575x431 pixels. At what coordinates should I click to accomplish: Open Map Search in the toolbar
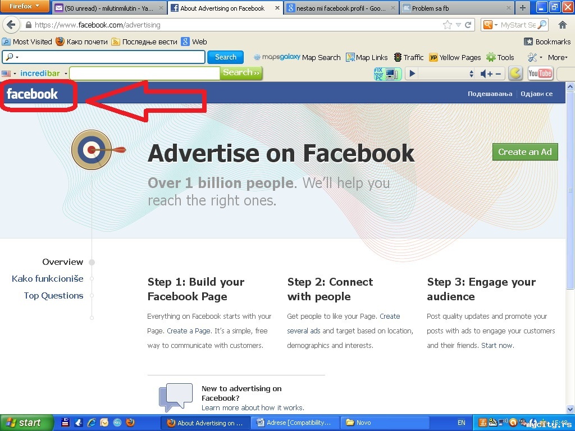coord(321,58)
